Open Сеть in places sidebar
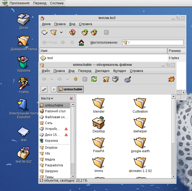192x191 pixels. pyautogui.click(x=55, y=123)
